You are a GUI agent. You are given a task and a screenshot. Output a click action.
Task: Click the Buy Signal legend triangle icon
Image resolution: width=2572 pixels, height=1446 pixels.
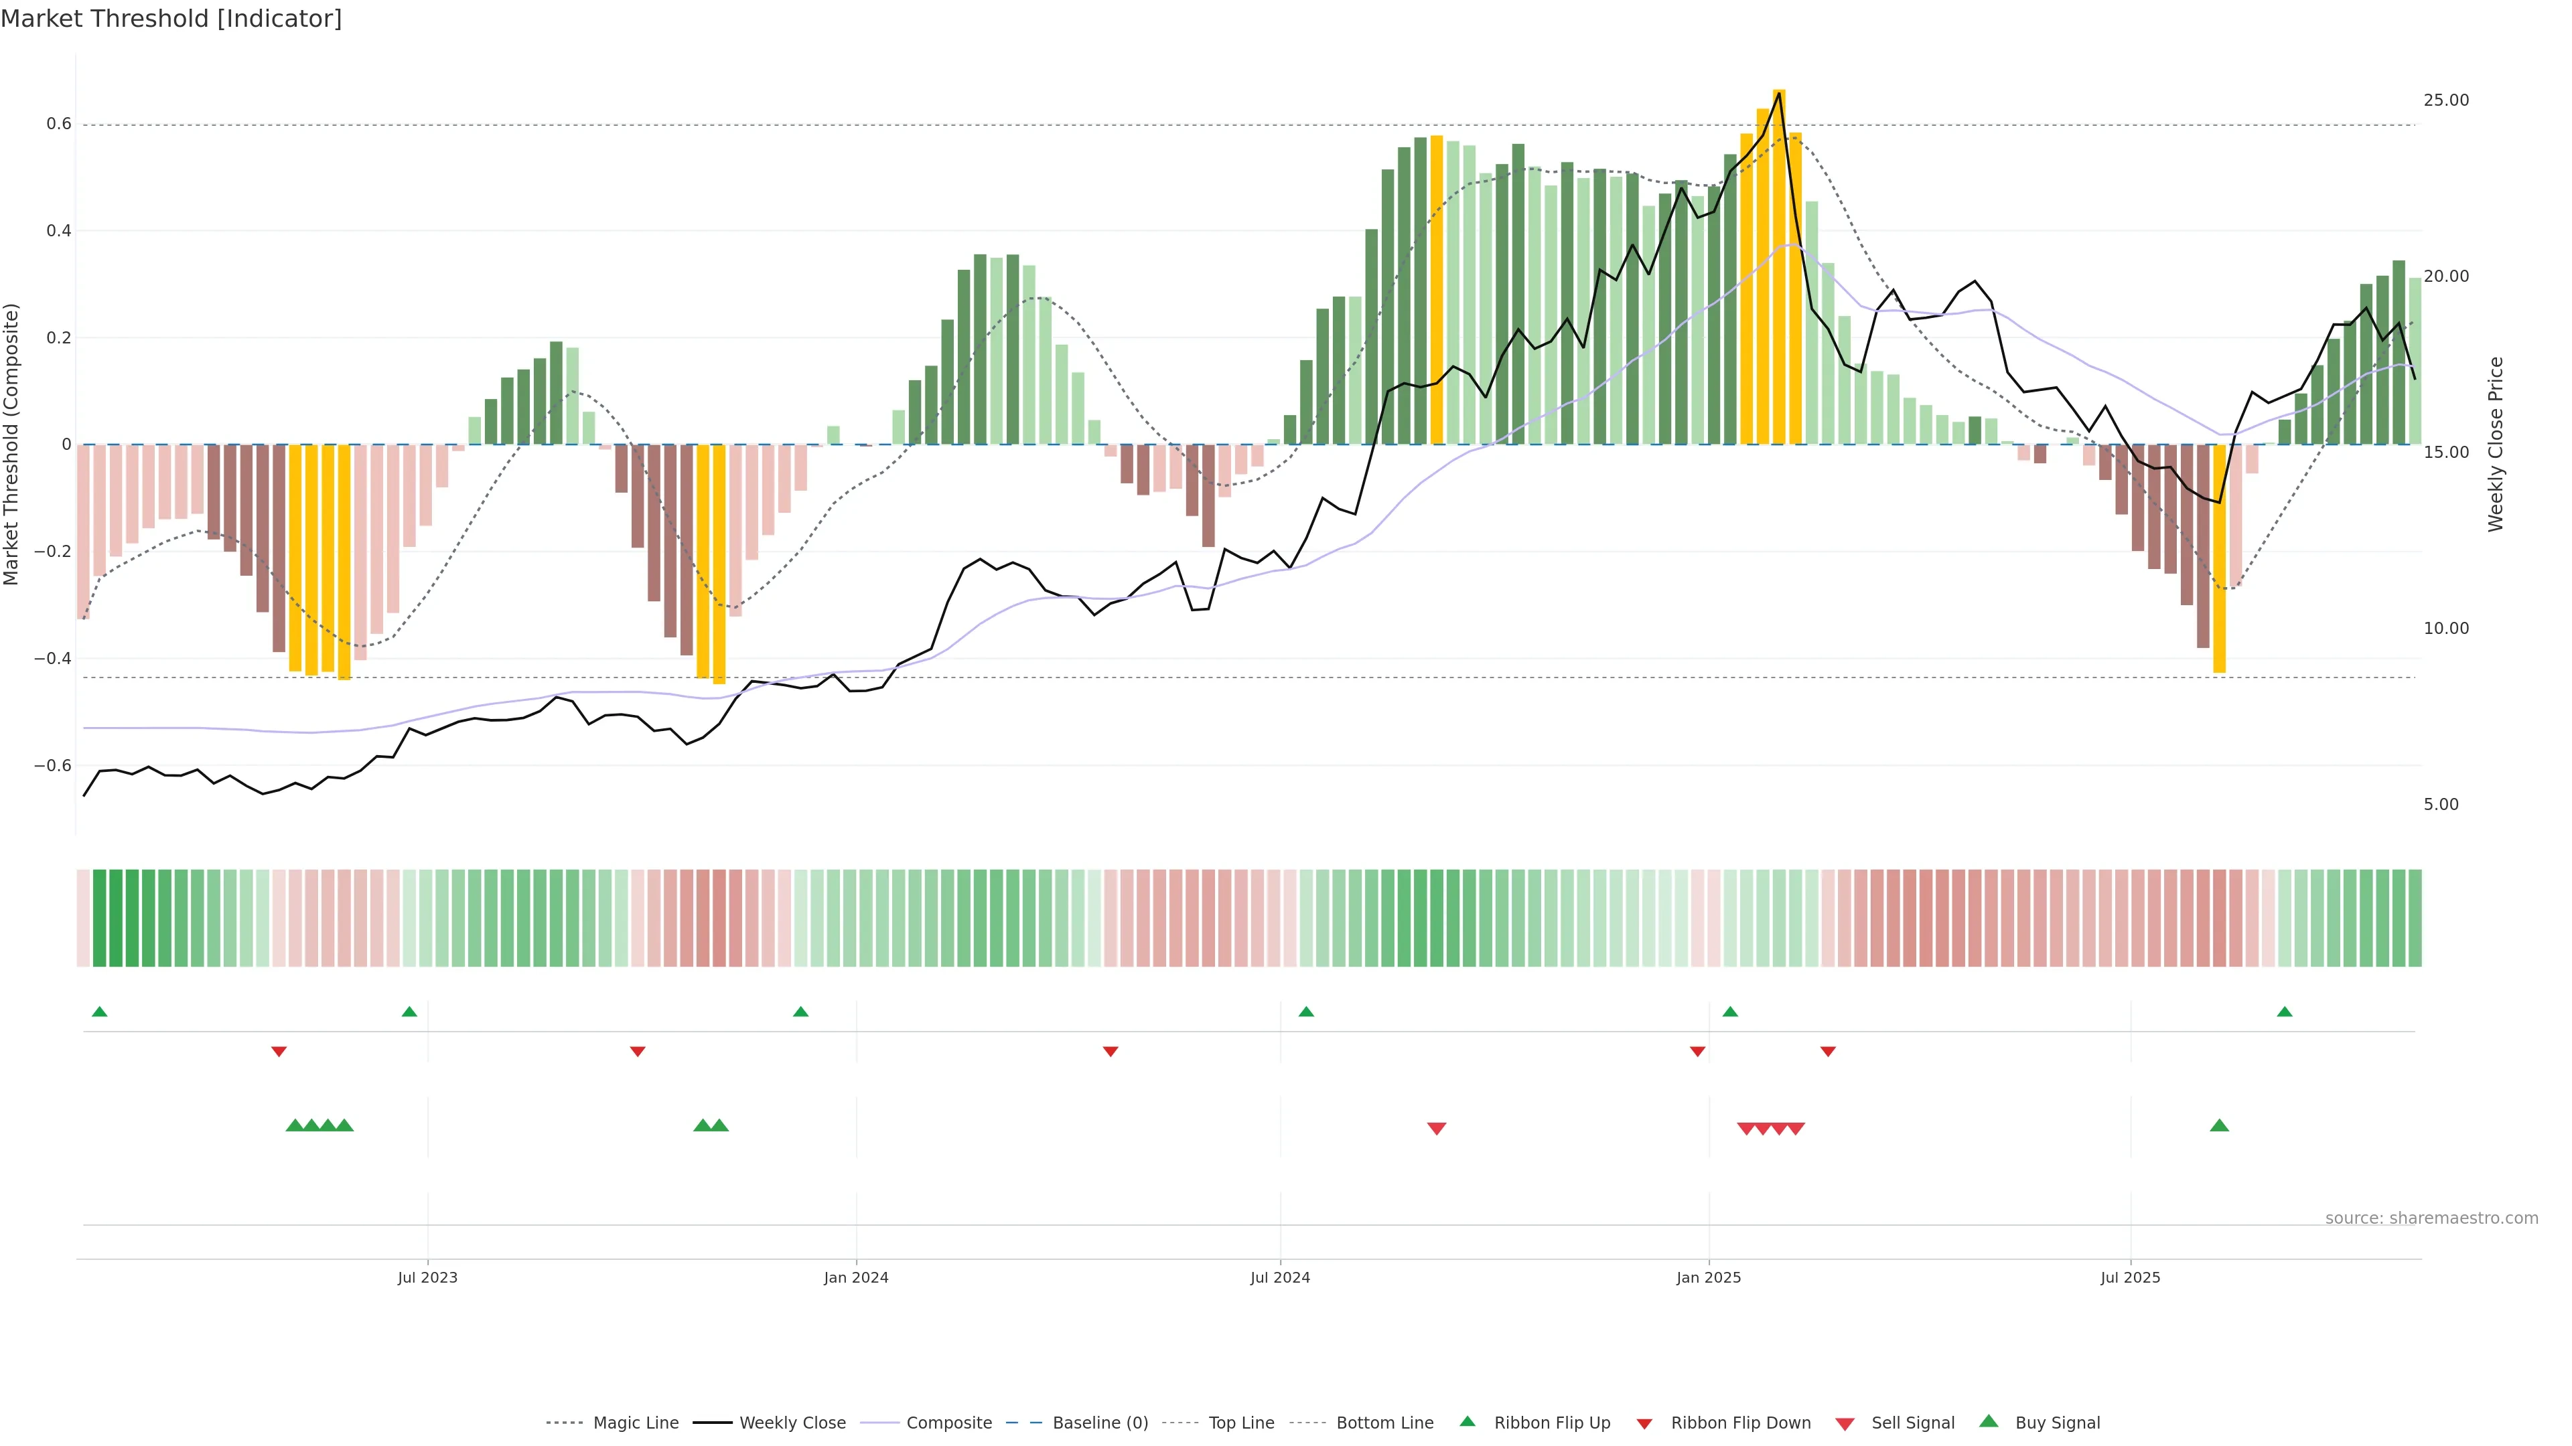(1988, 1421)
